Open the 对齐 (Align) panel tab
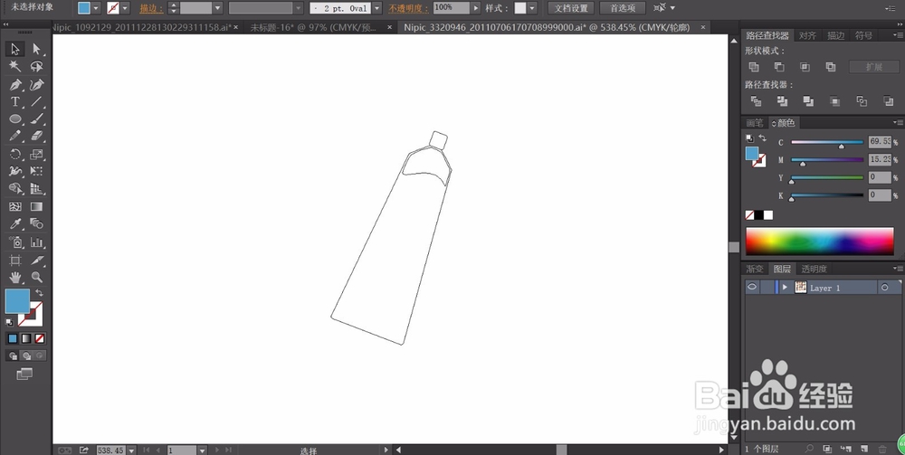 (x=807, y=35)
